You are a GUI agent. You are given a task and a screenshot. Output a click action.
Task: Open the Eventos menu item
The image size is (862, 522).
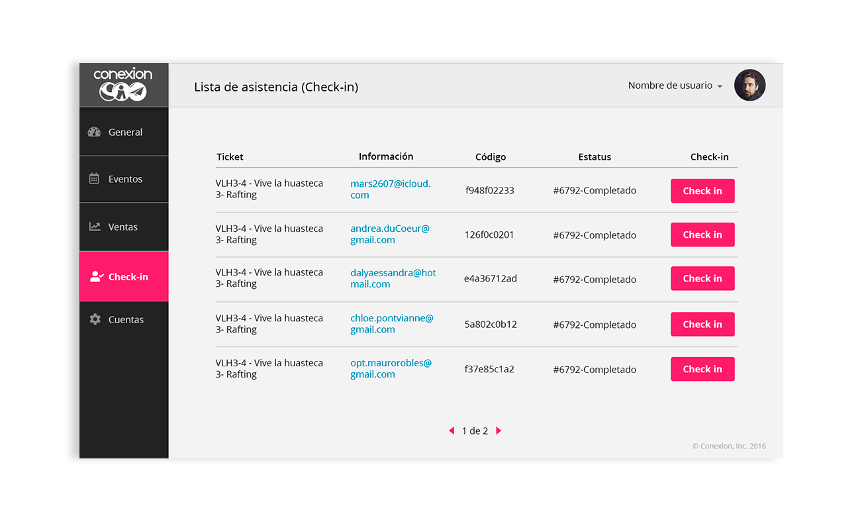pyautogui.click(x=125, y=180)
